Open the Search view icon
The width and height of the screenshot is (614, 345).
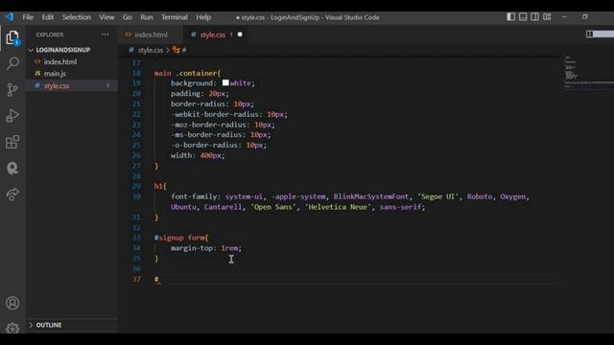point(12,63)
